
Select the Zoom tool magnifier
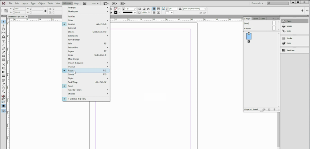tap(3, 92)
